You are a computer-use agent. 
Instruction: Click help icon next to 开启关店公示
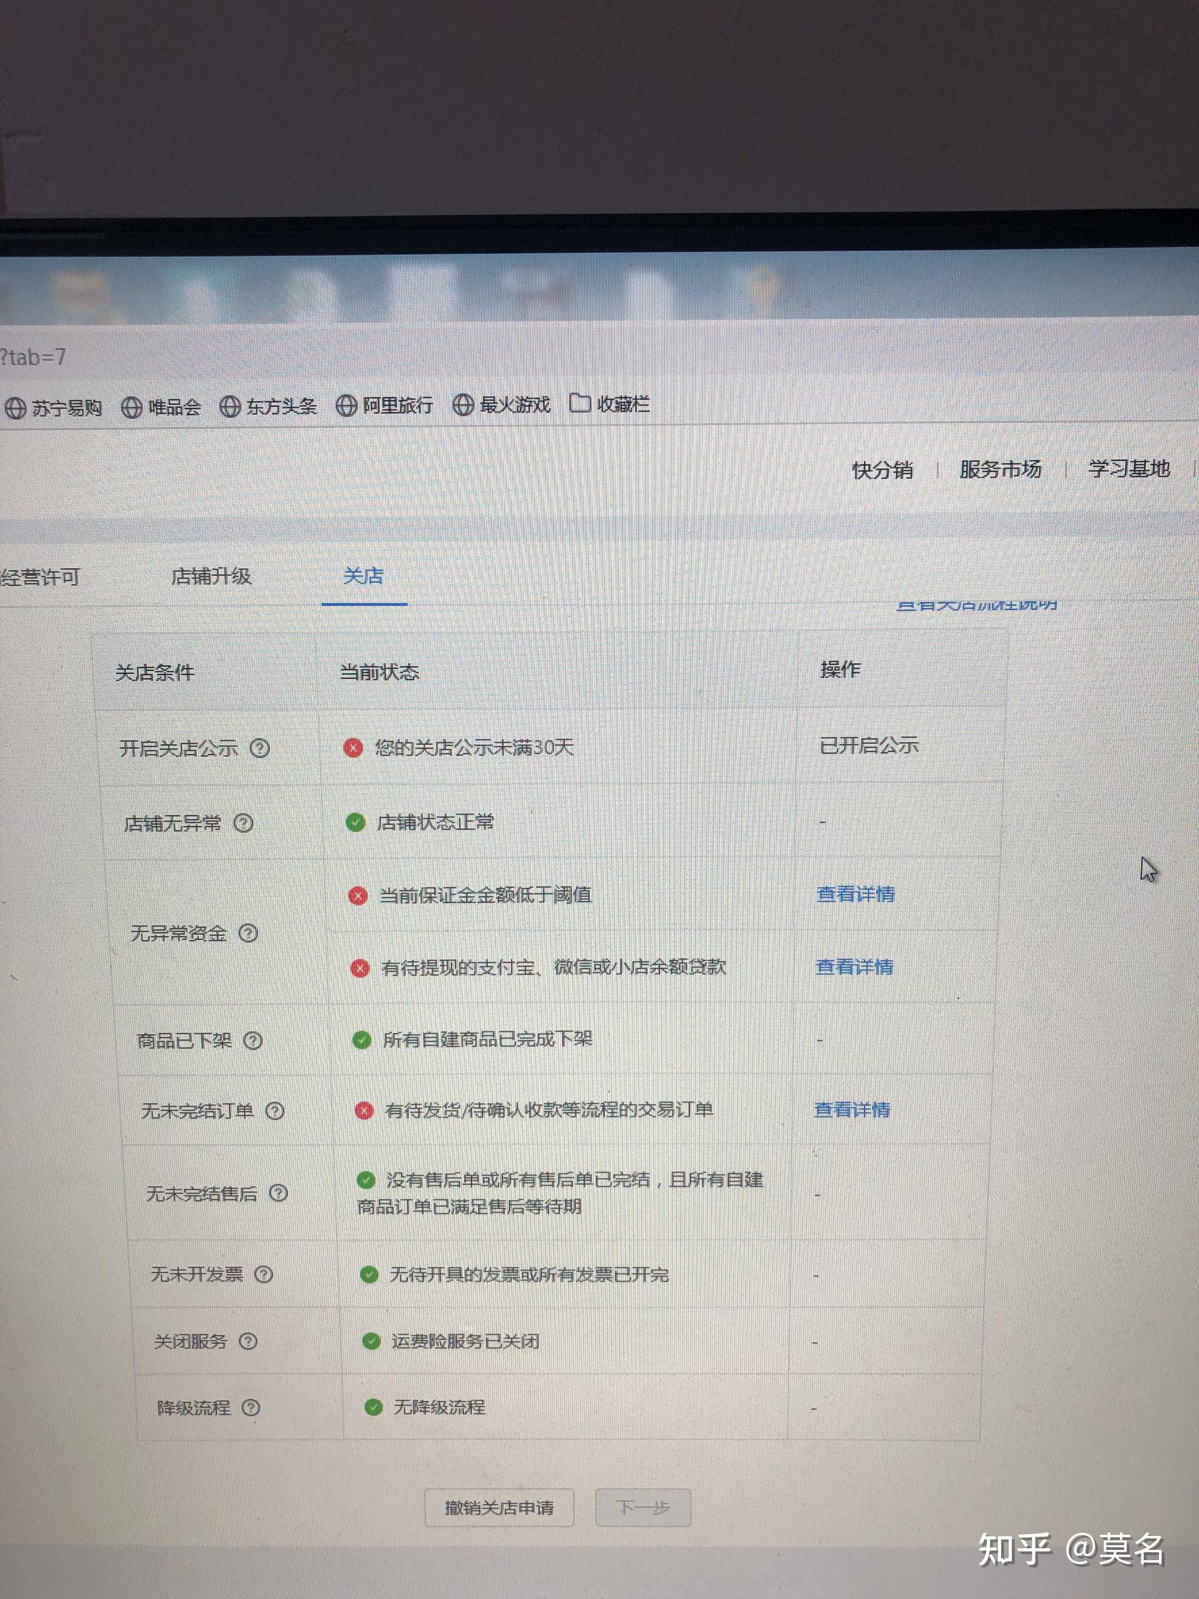tap(259, 748)
